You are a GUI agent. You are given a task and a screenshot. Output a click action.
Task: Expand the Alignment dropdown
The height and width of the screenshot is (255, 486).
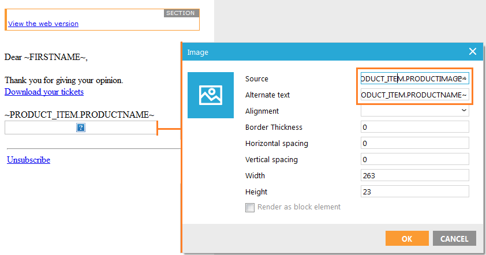click(414, 111)
